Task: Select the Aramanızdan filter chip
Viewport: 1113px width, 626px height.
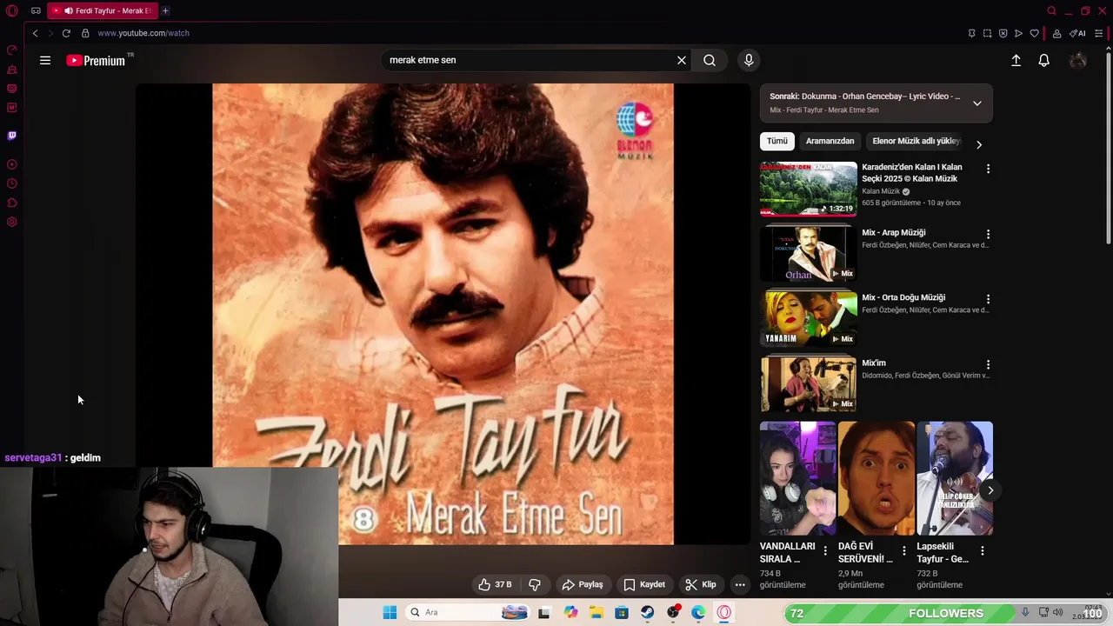Action: pyautogui.click(x=830, y=141)
